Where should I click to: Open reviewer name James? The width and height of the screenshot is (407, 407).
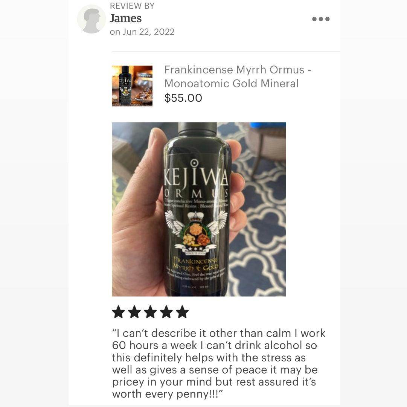pyautogui.click(x=126, y=18)
